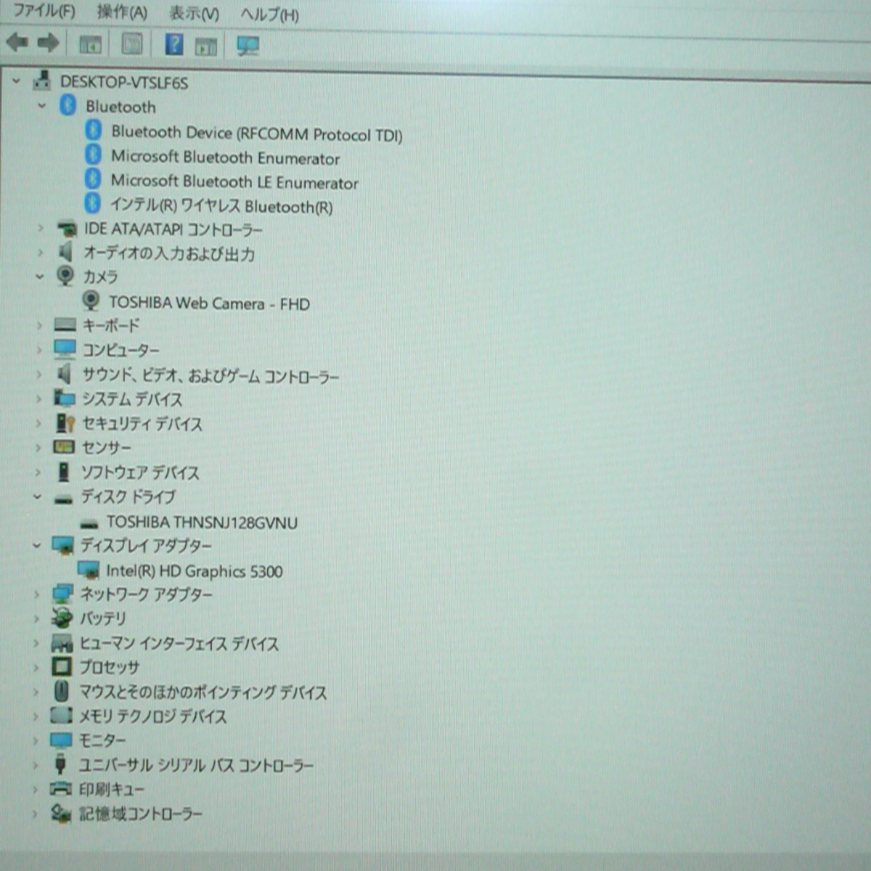Select Bluetooth Device (RFCOMM Protocol TDI)
Screen dimensions: 871x871
[256, 134]
